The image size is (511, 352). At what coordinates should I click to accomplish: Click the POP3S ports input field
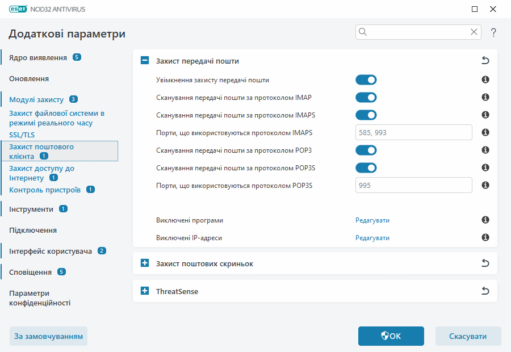click(413, 185)
